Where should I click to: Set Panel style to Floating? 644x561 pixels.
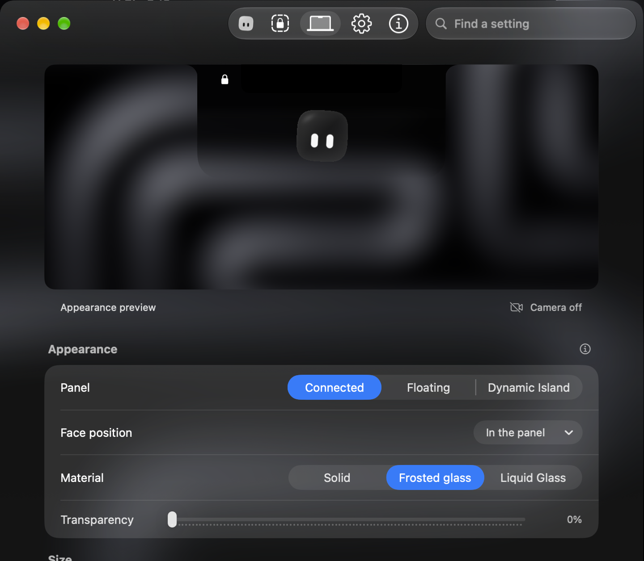(x=428, y=387)
